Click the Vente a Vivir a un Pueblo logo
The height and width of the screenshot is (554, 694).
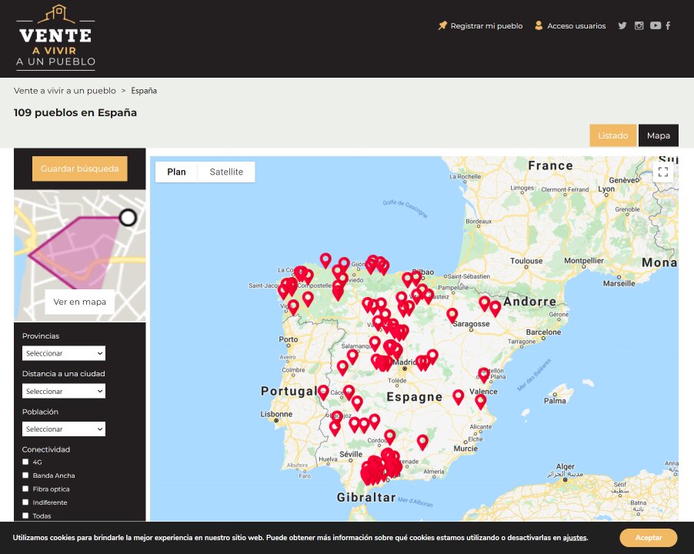pos(55,37)
